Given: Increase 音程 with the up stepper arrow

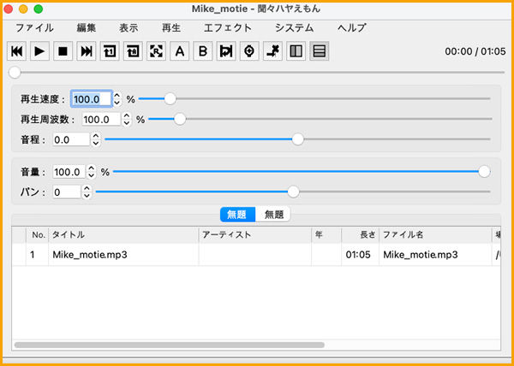Looking at the screenshot, I should [x=95, y=136].
